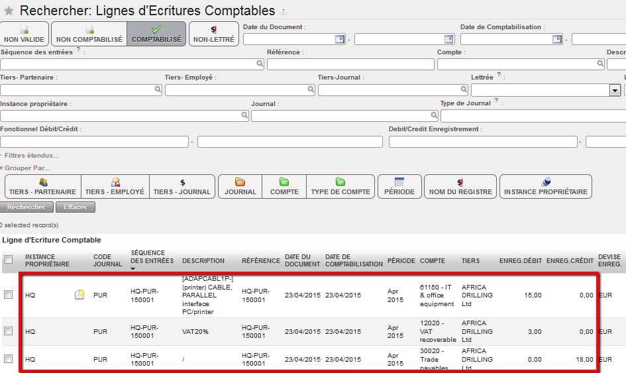Tick the checkbox of the VAT20% row

click(9, 331)
